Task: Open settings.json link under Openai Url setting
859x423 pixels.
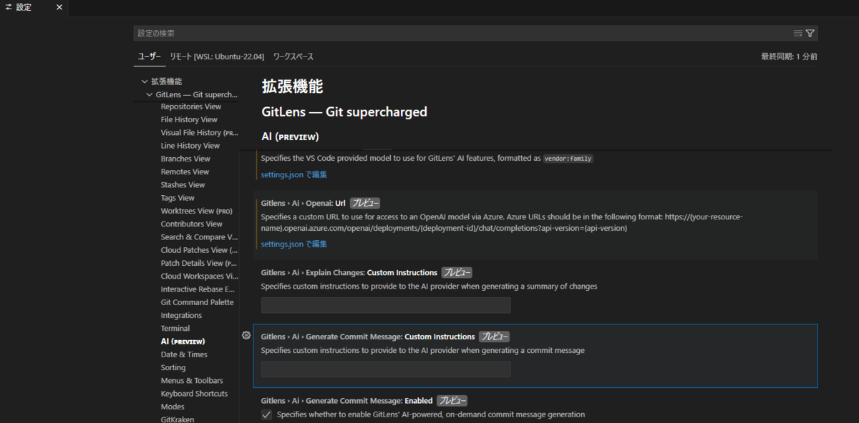Action: (x=293, y=244)
